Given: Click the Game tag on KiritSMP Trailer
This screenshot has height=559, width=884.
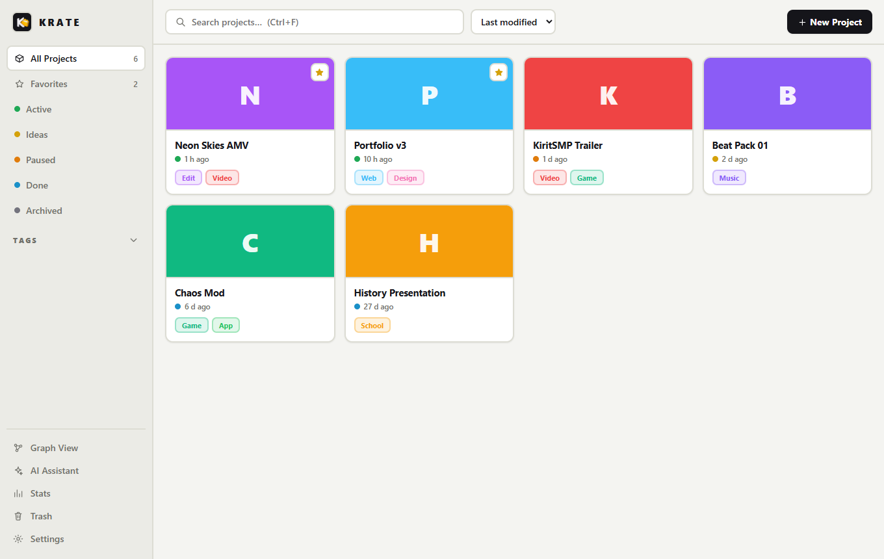Looking at the screenshot, I should 587,177.
